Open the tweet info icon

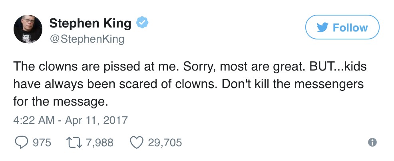pyautogui.click(x=372, y=142)
